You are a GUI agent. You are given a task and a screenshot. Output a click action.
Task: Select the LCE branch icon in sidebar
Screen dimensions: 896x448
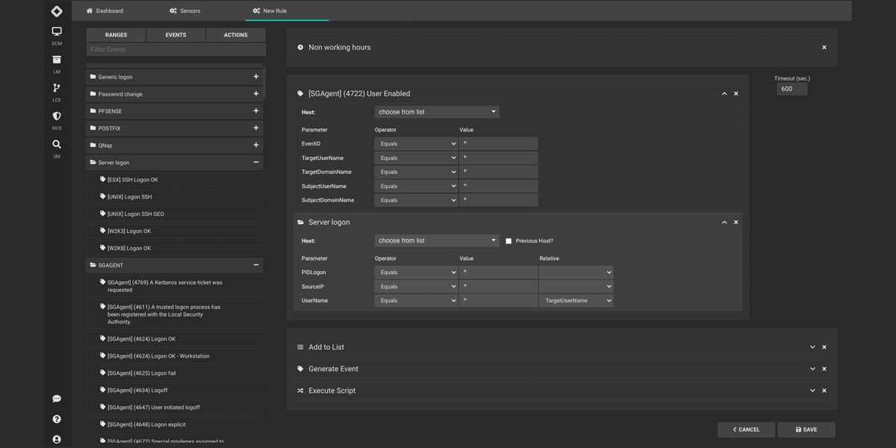point(57,88)
